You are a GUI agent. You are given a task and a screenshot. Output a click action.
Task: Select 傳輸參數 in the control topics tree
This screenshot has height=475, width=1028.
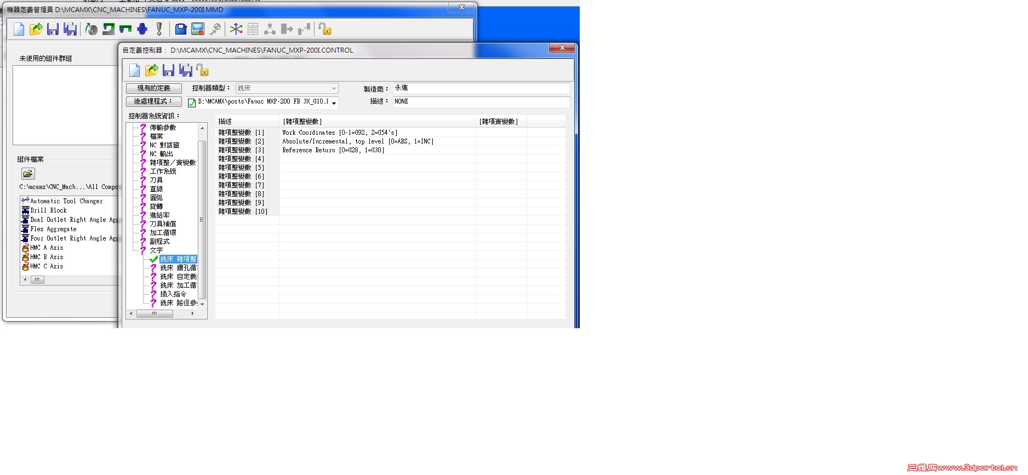pos(163,128)
